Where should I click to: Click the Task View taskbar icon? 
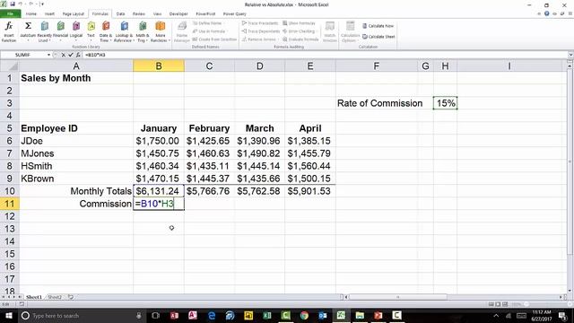[155, 315]
